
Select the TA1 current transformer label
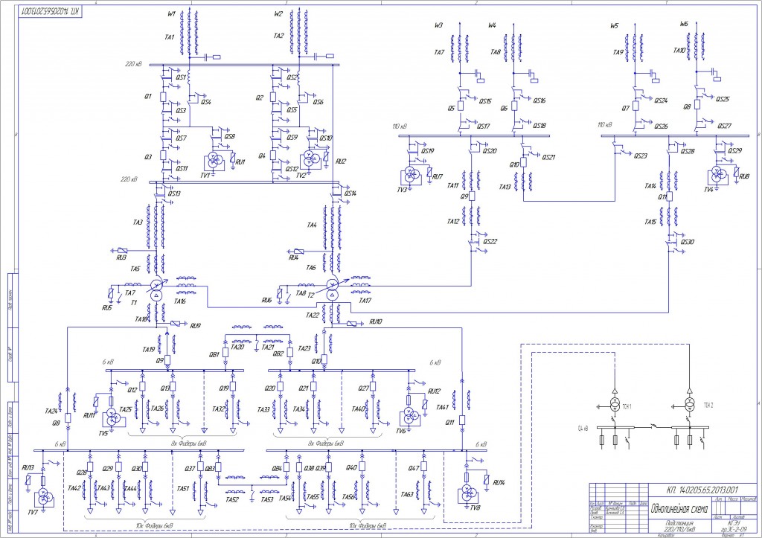169,37
